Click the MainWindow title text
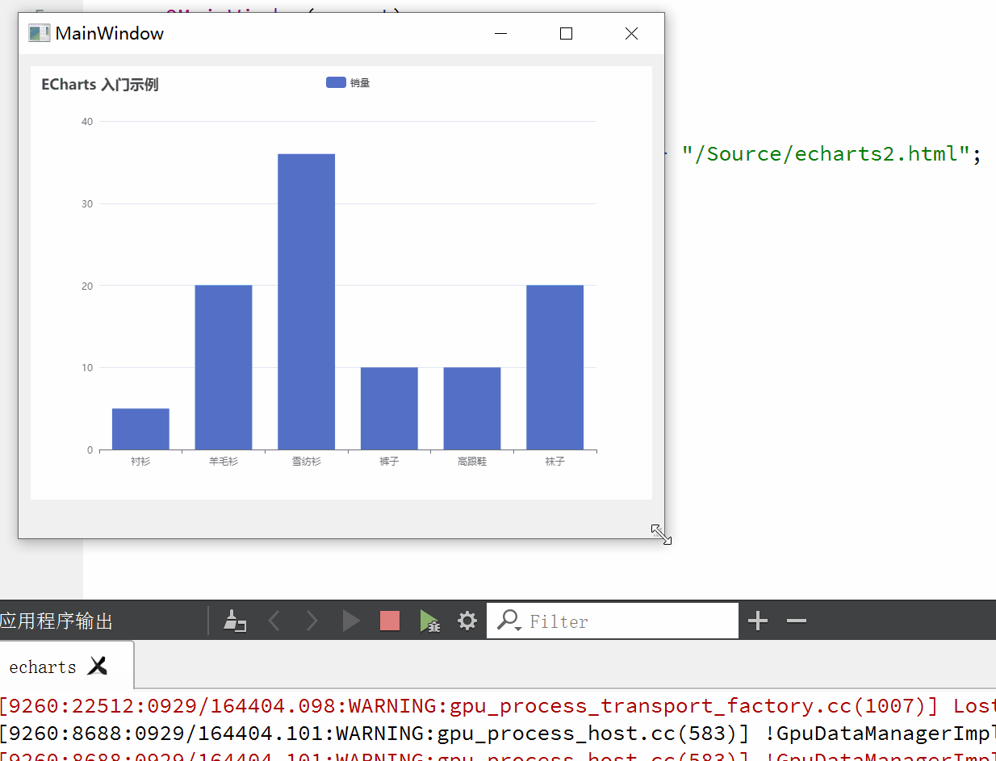 click(x=110, y=33)
